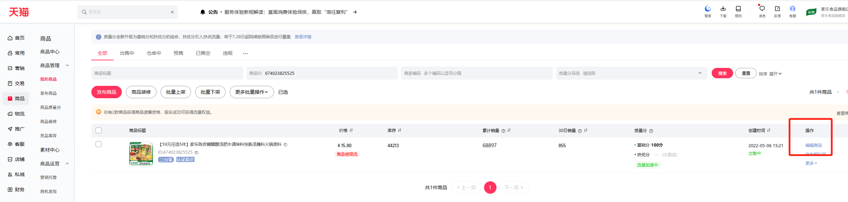Click the 认证卖点 badge
Screen dimensions: 848x202
[x=185, y=160]
